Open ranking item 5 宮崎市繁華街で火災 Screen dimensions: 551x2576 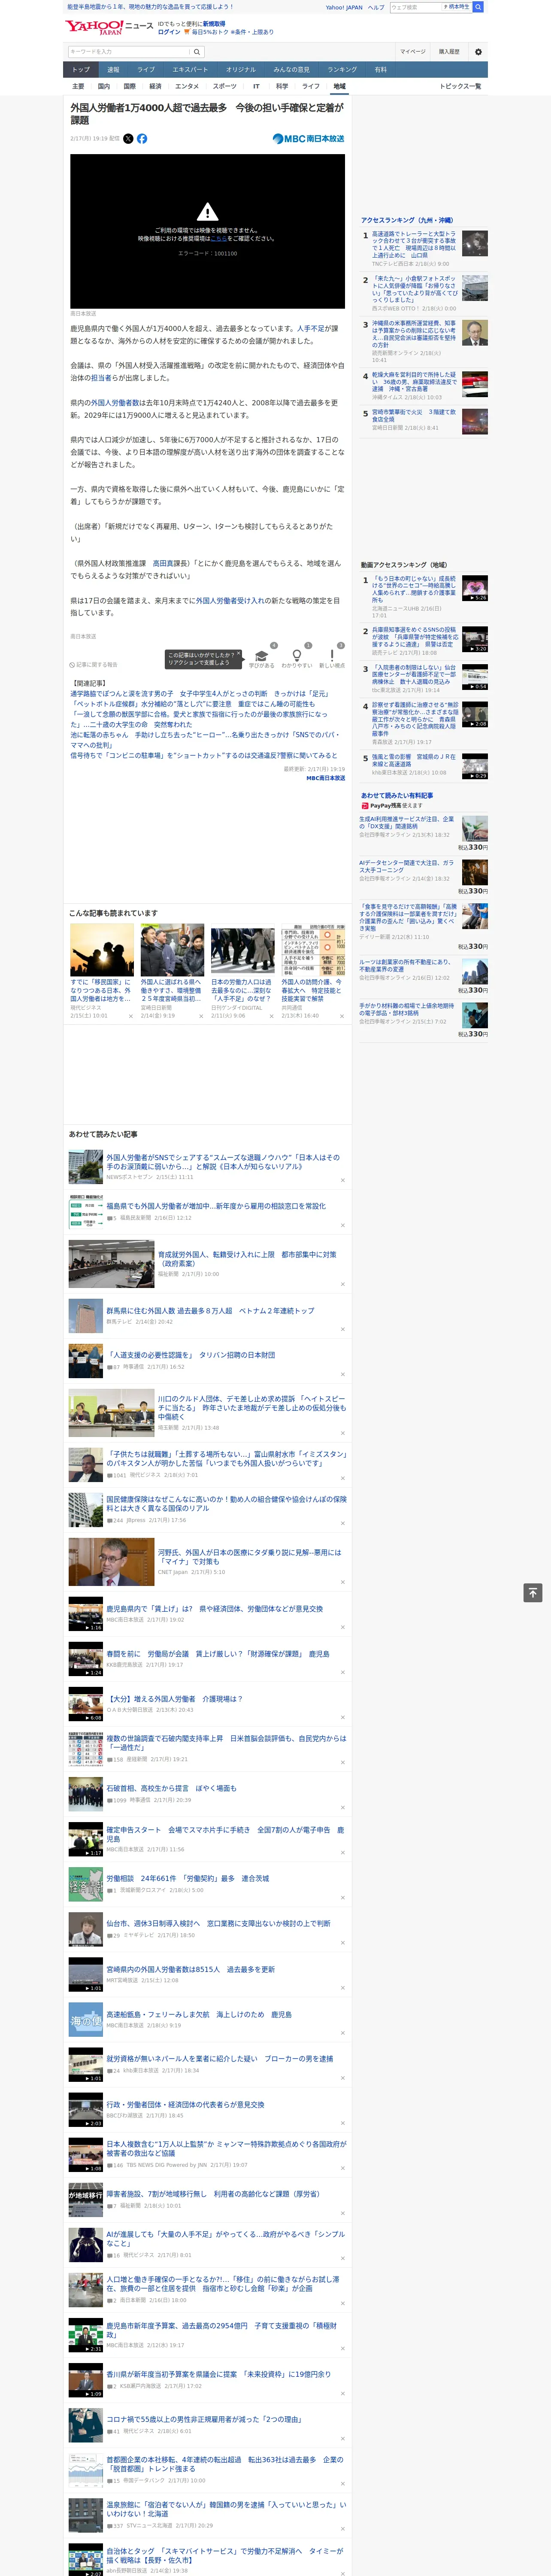click(415, 415)
